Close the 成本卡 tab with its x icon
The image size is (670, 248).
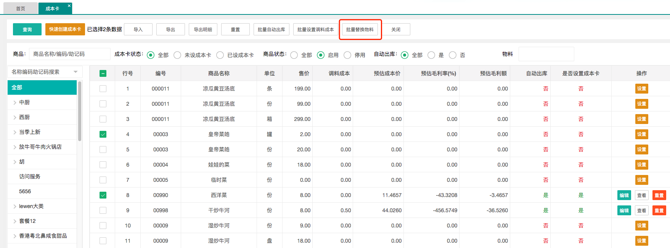pyautogui.click(x=69, y=6)
